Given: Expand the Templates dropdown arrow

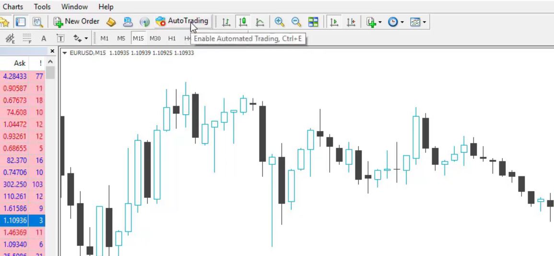Looking at the screenshot, I should coord(424,22).
